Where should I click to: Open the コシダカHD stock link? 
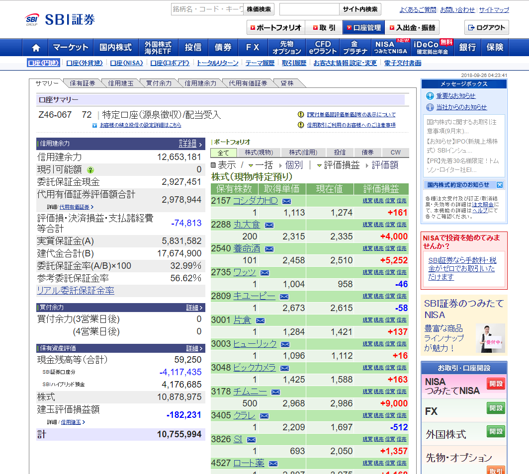(x=256, y=201)
